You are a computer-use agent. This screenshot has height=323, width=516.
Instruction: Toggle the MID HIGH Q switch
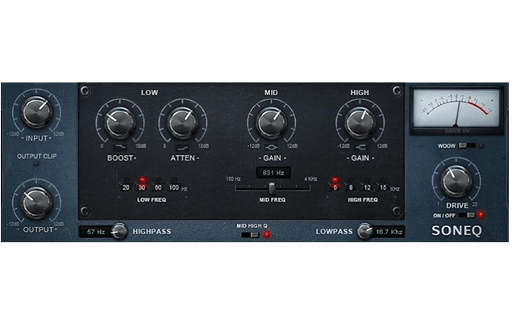click(251, 235)
